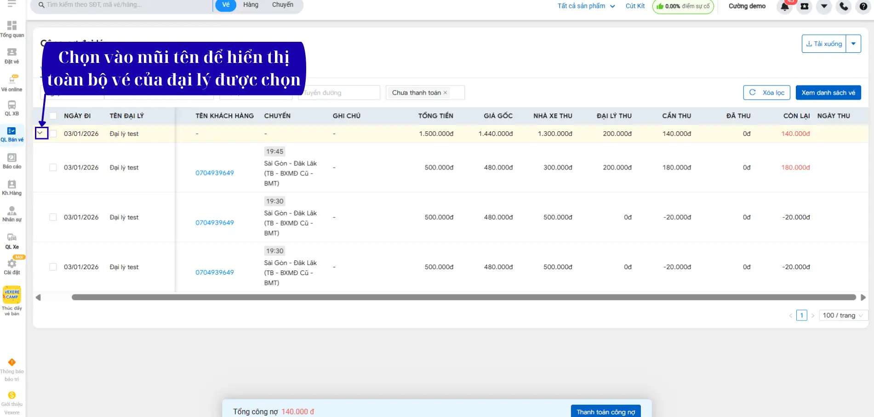The height and width of the screenshot is (417, 874).
Task: Open the help question mark icon
Action: click(863, 6)
